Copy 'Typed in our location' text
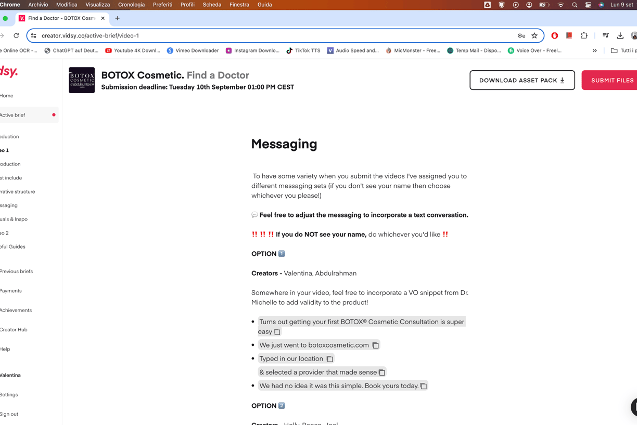 point(329,359)
